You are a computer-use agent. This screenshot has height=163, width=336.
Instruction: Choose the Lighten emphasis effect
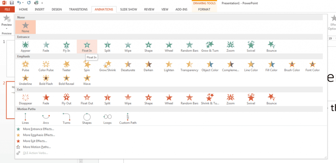coord(169,66)
